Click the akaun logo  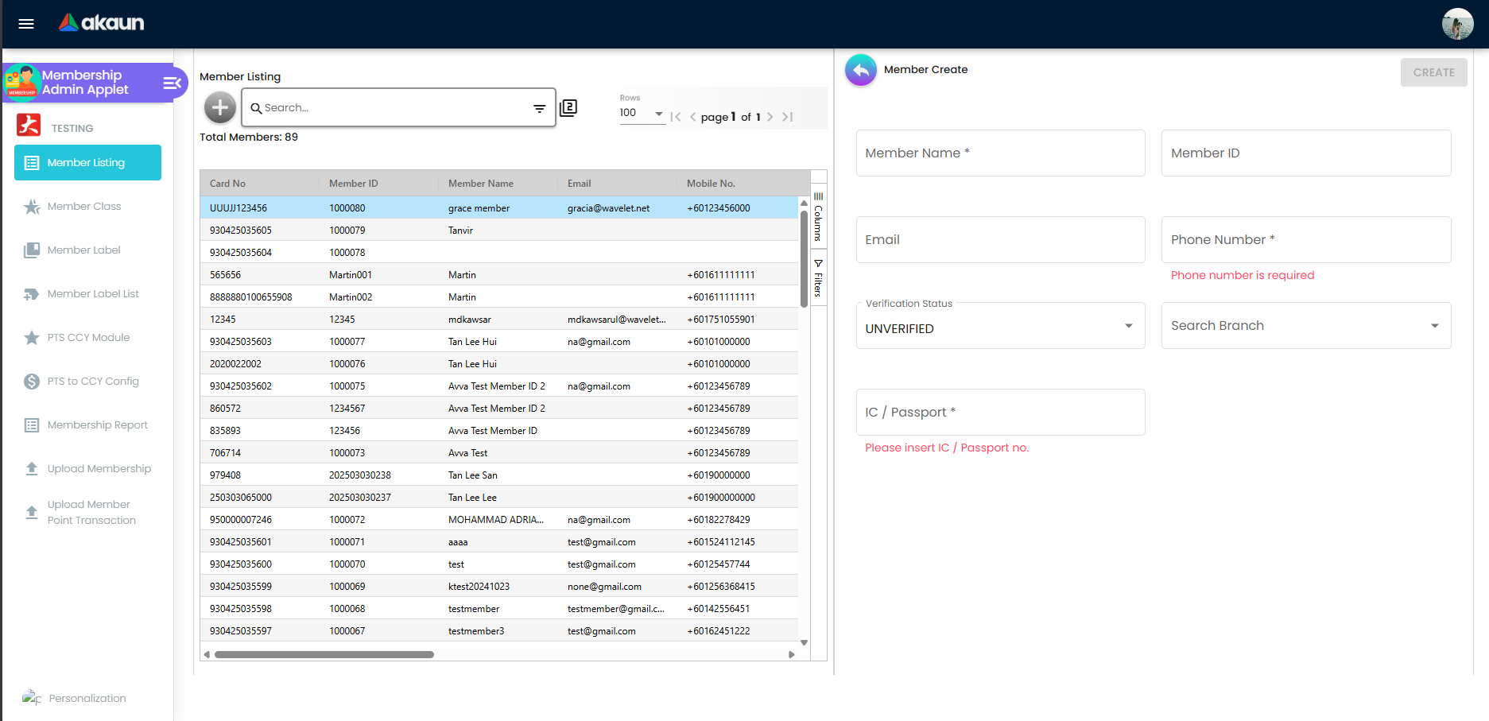[x=101, y=23]
